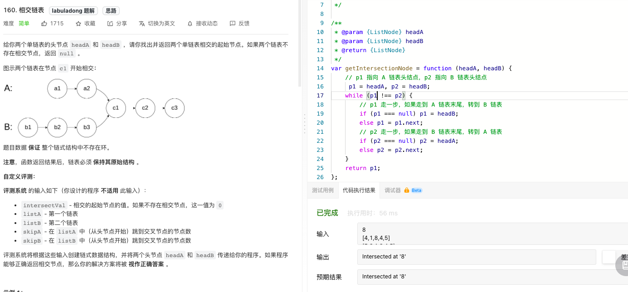The height and width of the screenshot is (292, 628).
Task: Click 'else p2 = p2.next;' code line
Action: coord(391,150)
